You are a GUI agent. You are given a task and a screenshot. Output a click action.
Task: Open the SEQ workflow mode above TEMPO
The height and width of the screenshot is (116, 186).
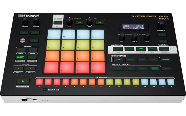point(118,49)
